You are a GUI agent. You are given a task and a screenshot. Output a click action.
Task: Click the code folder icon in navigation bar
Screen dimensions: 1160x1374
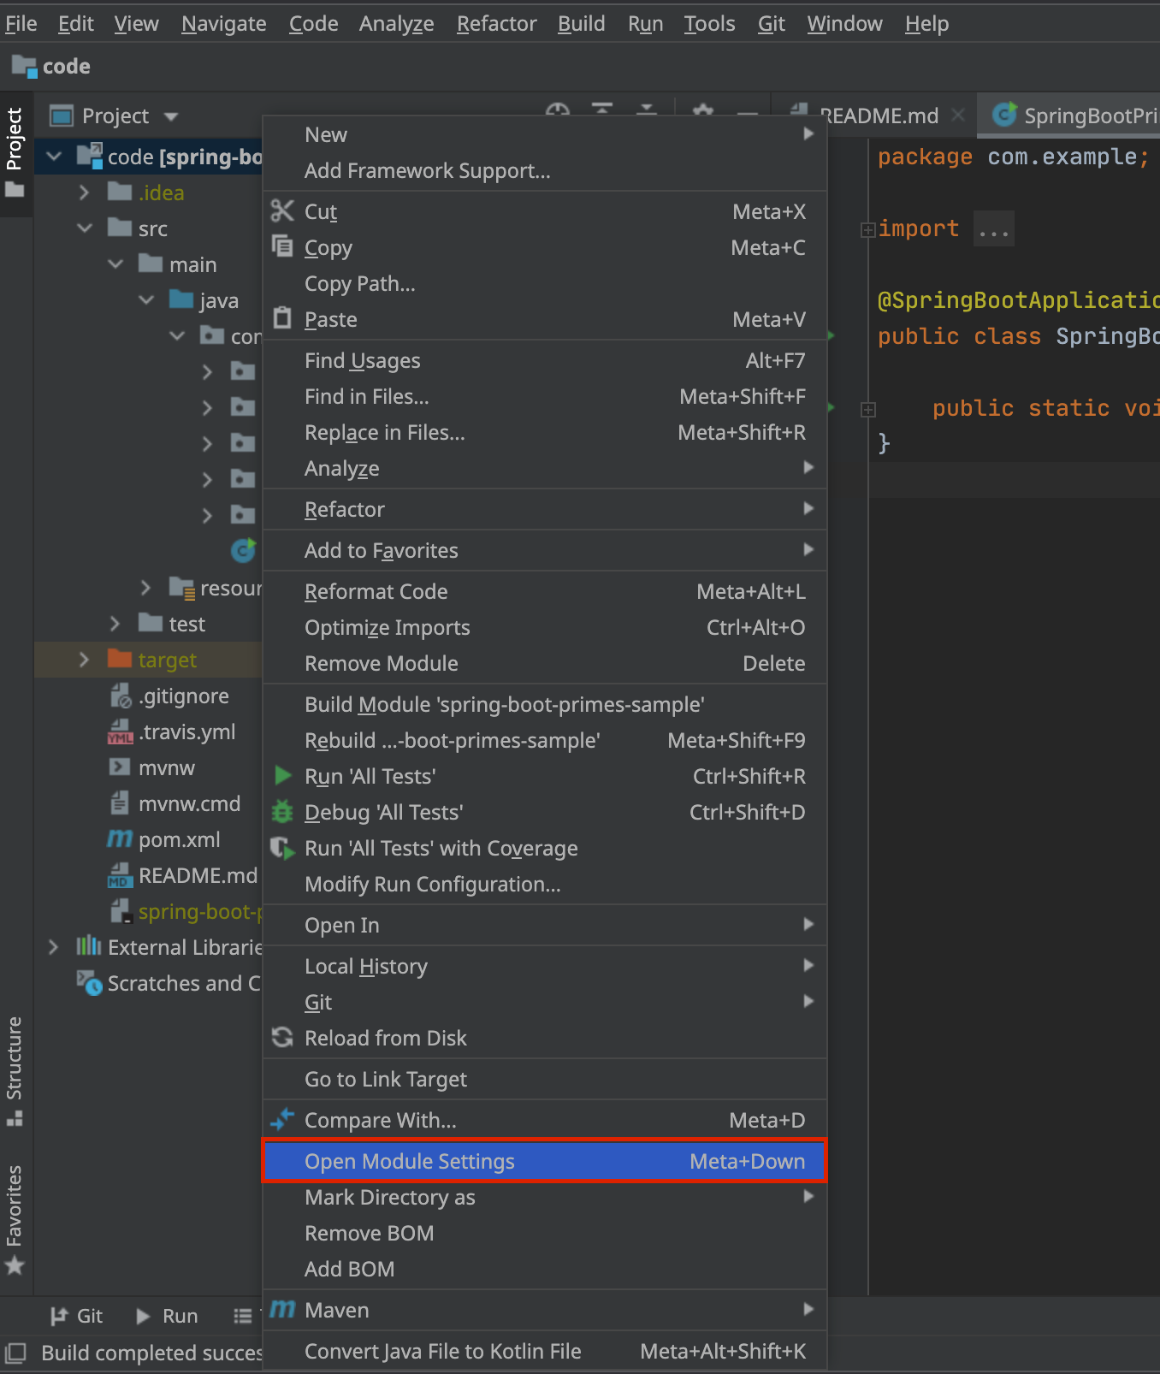click(x=24, y=66)
